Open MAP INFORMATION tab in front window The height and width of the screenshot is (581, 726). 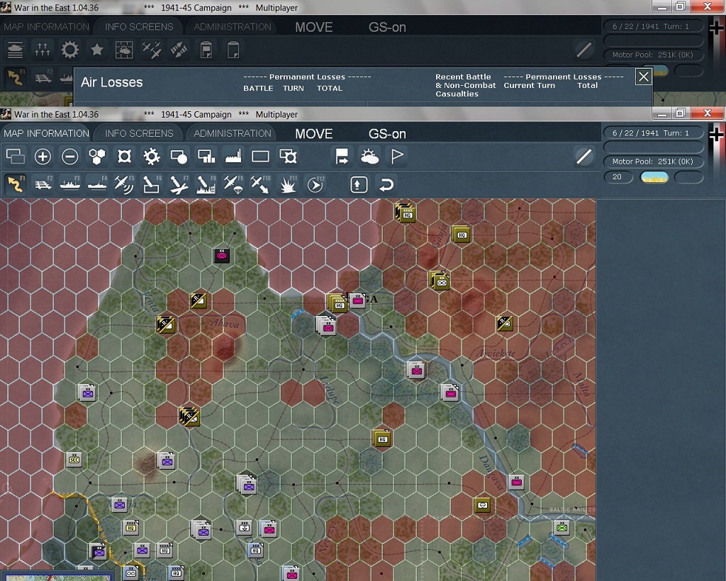pos(46,133)
